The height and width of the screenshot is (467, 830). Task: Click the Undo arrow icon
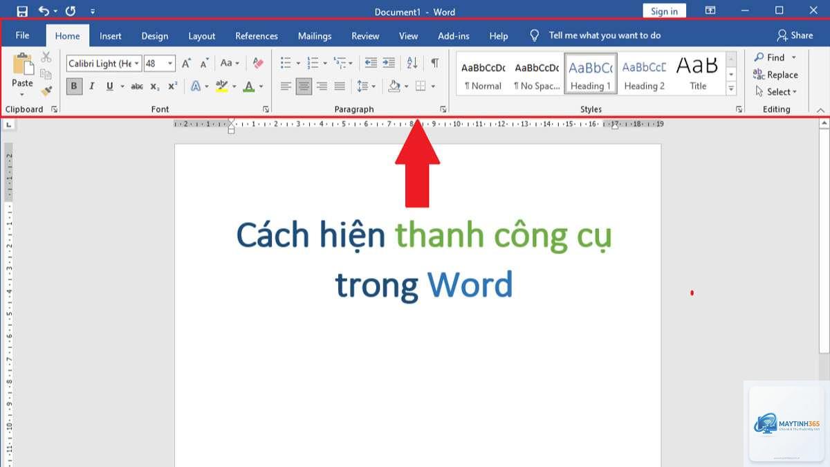[44, 11]
